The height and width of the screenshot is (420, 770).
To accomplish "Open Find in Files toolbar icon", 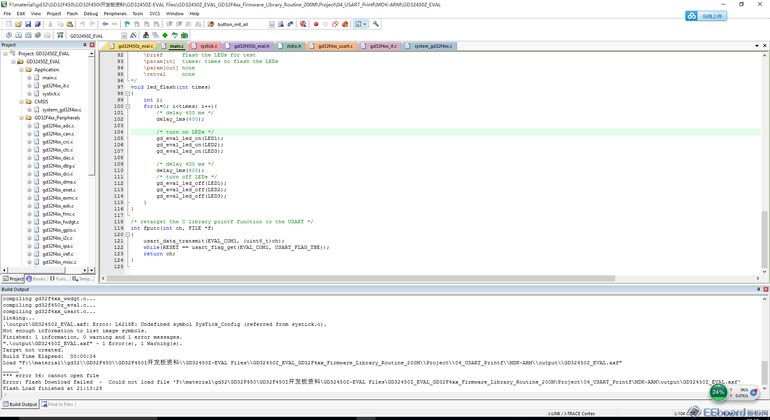I will pyautogui.click(x=211, y=24).
